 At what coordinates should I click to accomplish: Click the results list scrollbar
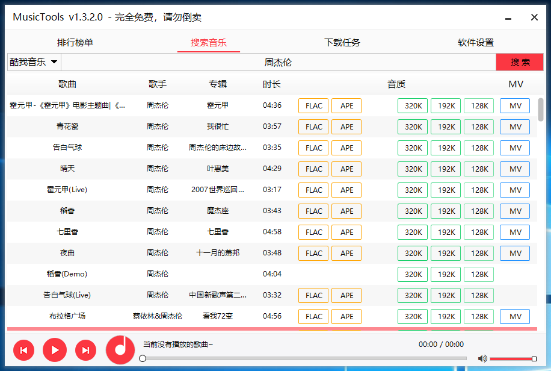pyautogui.click(x=540, y=110)
